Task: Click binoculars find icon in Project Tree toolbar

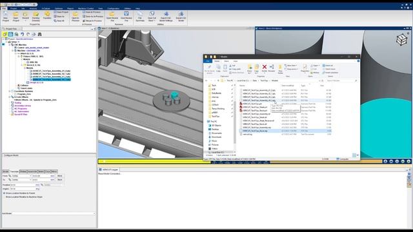Action: pyautogui.click(x=40, y=34)
